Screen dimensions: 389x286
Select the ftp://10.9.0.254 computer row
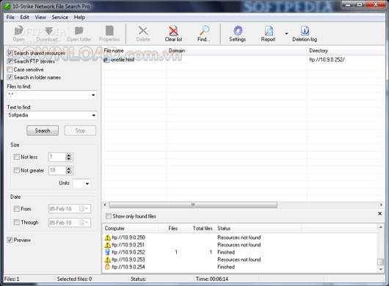(x=240, y=267)
